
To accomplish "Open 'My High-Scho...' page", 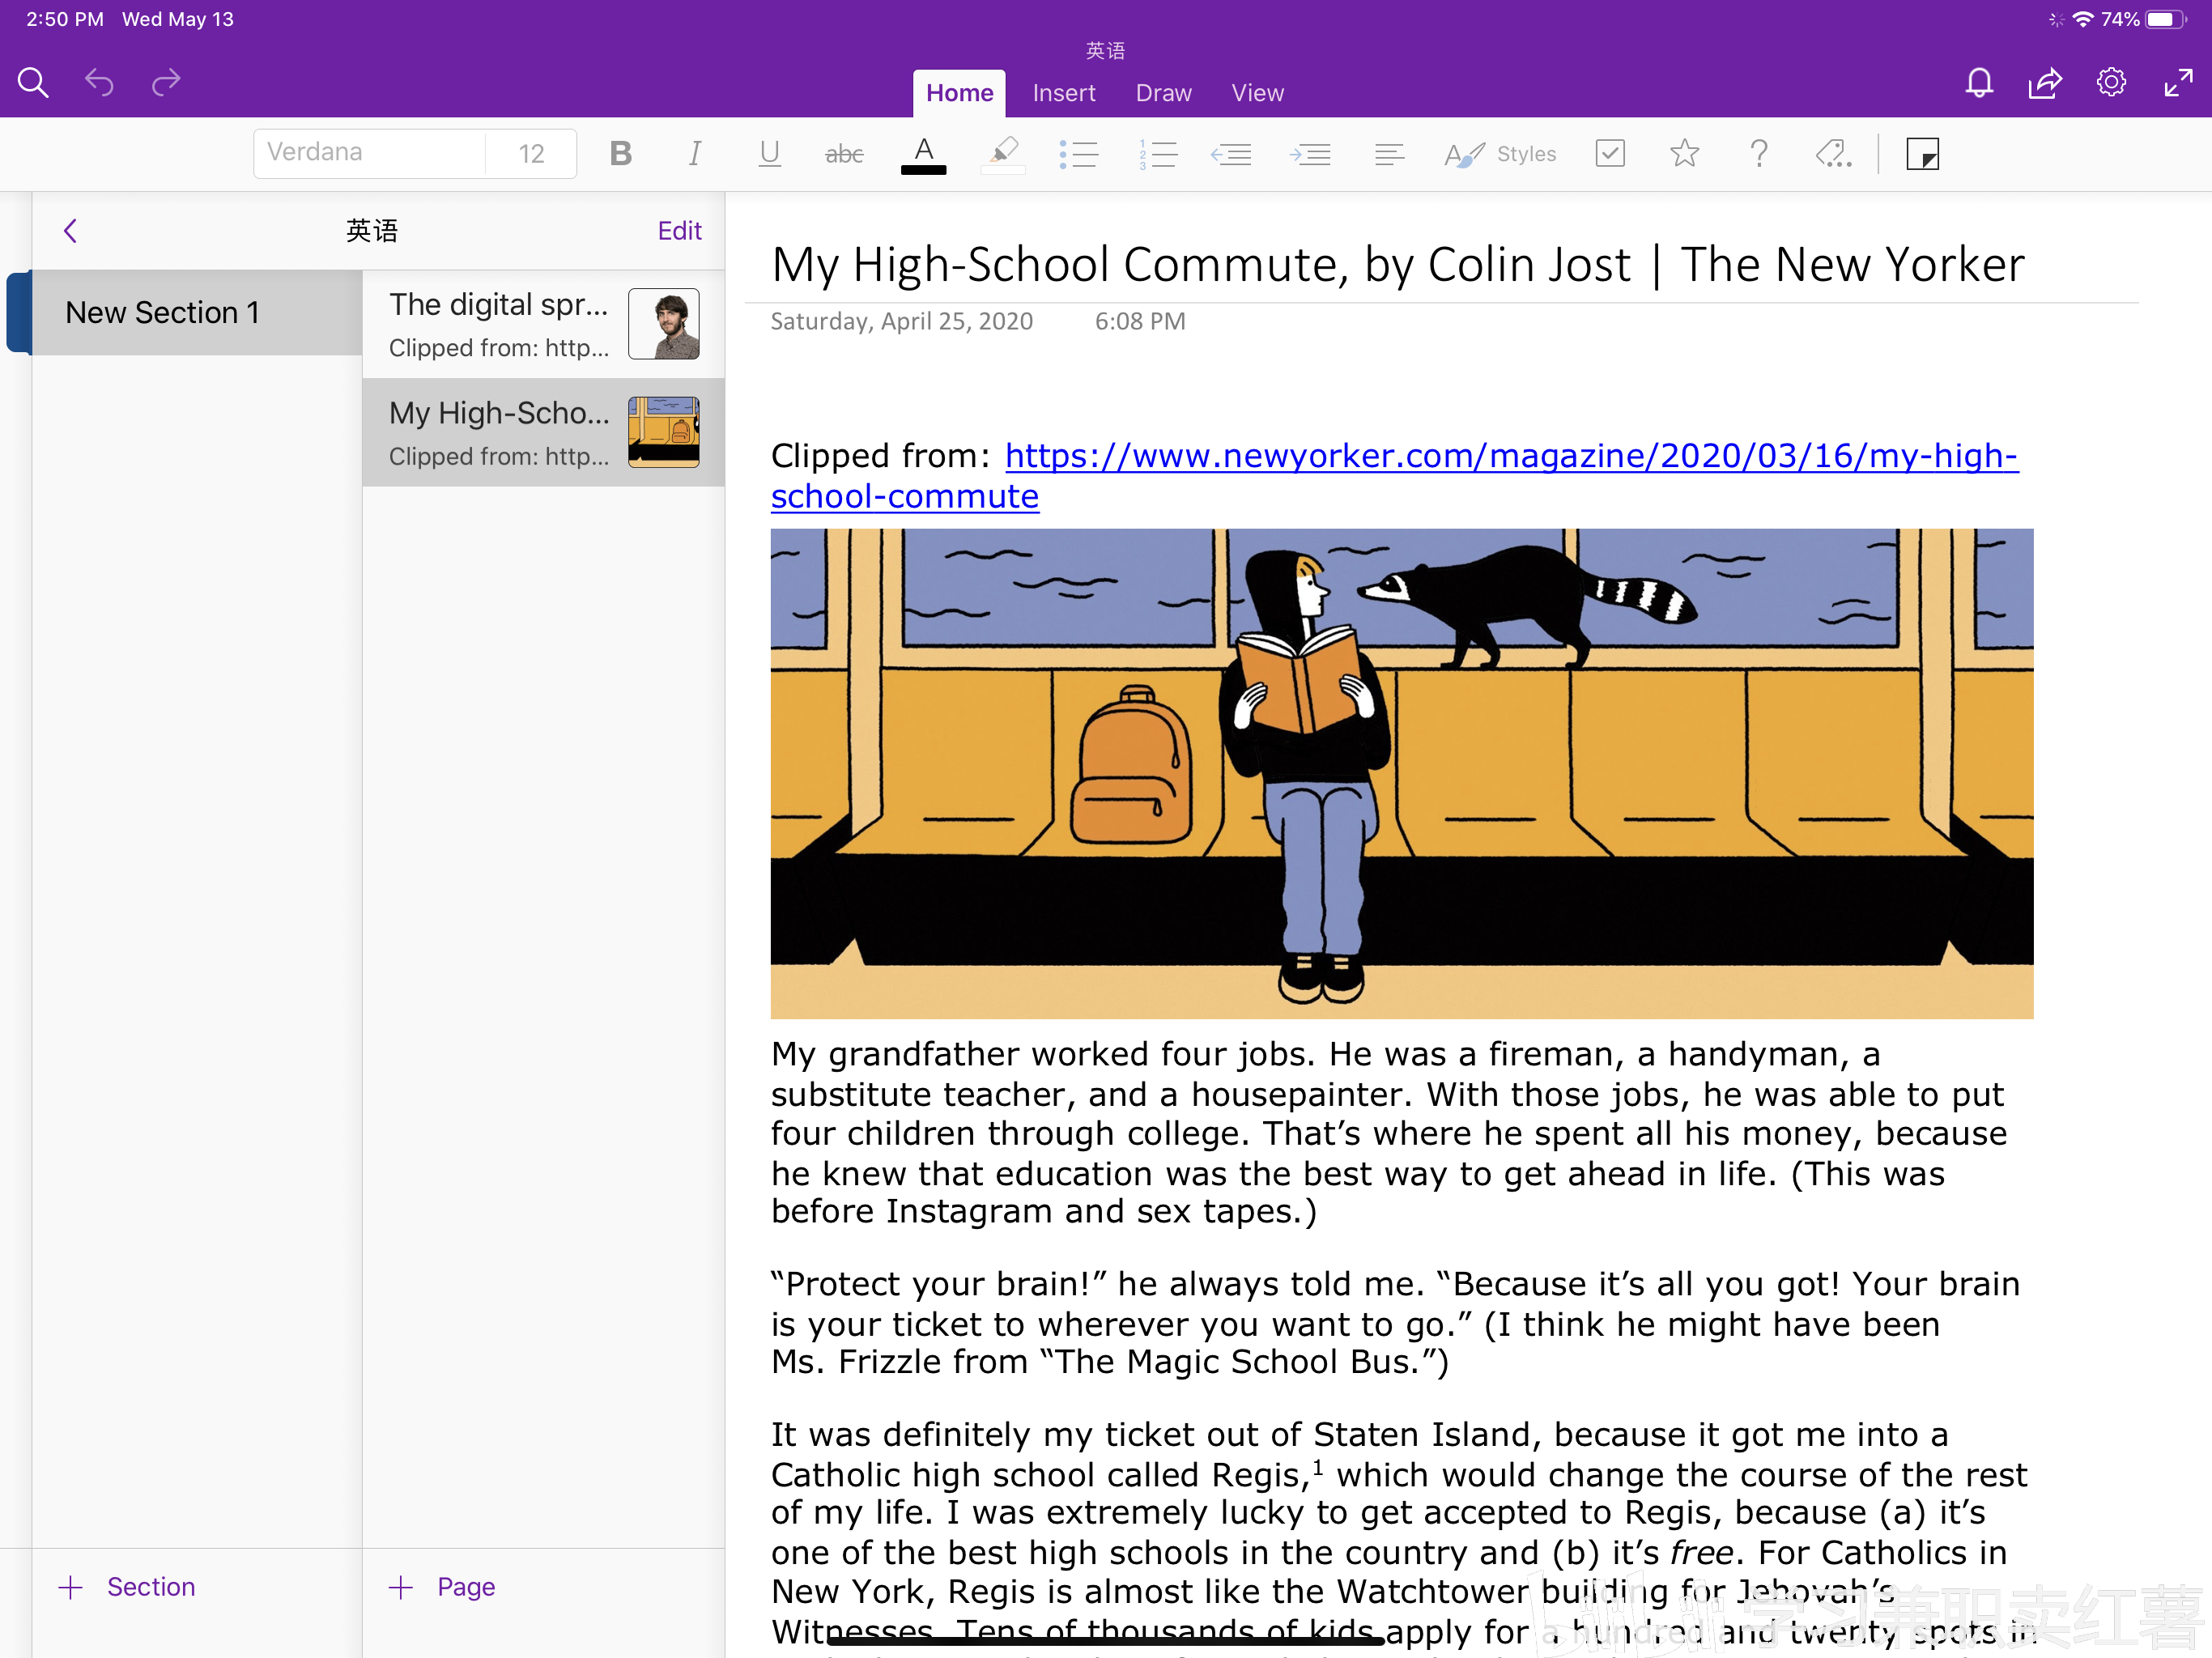I will 543,433.
